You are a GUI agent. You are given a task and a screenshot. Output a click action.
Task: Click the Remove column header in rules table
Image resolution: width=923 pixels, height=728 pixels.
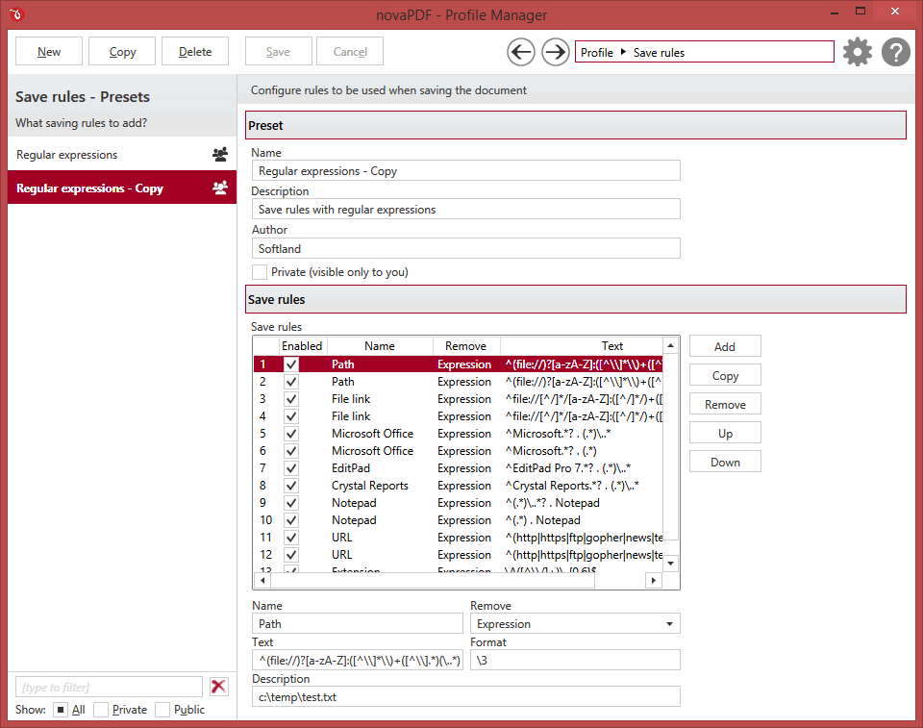click(x=465, y=346)
